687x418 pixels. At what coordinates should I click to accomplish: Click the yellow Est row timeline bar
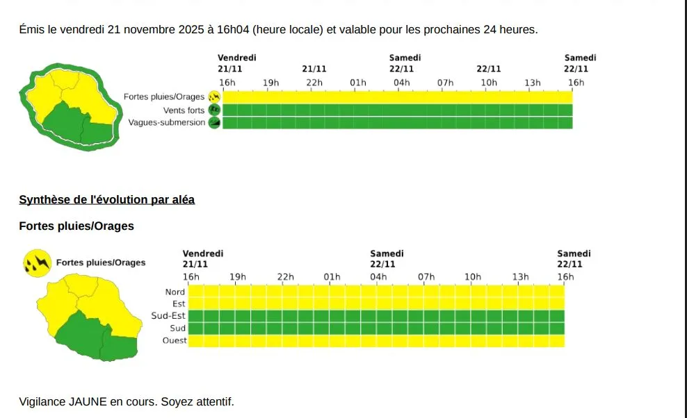(375, 304)
